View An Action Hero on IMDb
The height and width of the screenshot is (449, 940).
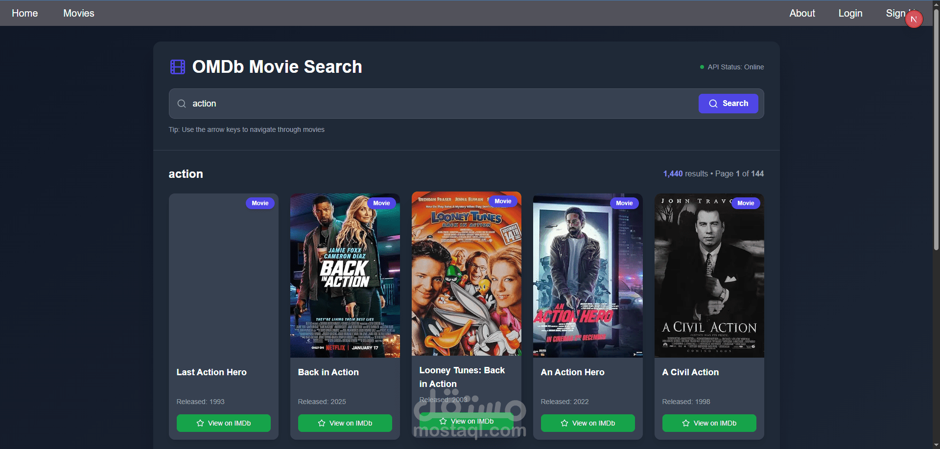[x=588, y=423]
